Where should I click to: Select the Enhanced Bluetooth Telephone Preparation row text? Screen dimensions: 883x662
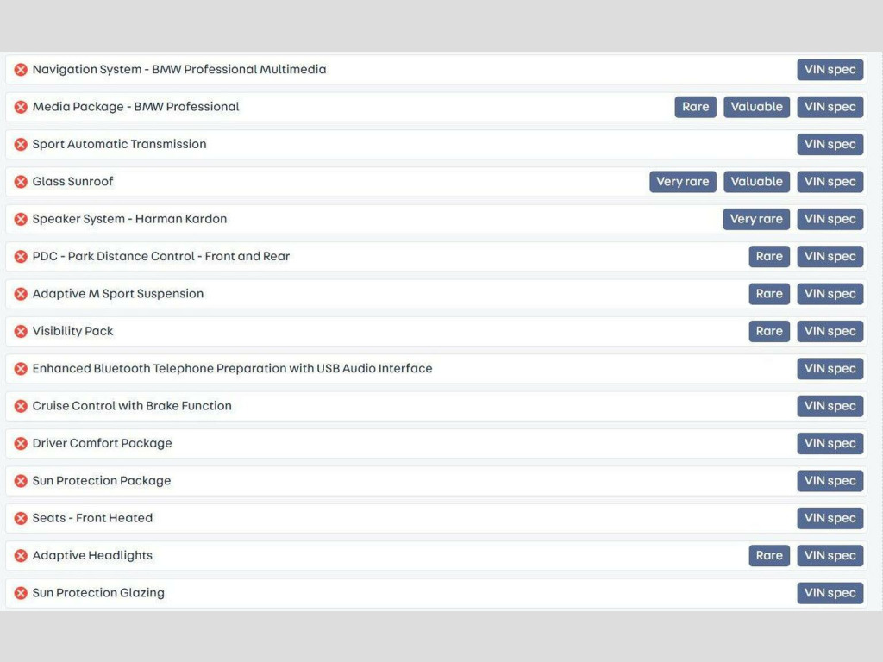[232, 369]
